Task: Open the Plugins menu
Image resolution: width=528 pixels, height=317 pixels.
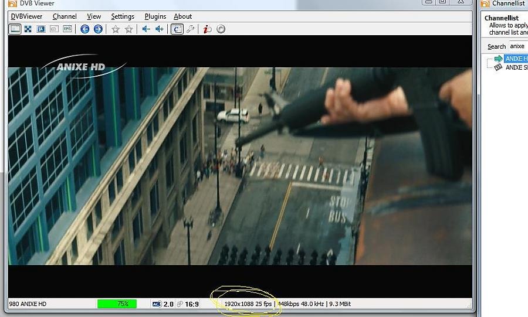Action: (155, 16)
